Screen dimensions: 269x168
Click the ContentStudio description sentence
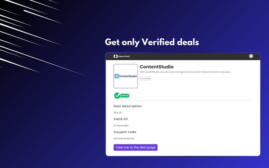185,72
